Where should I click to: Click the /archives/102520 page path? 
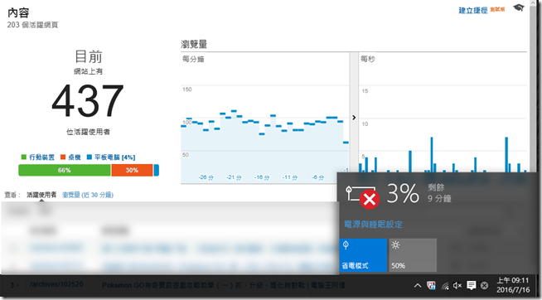pos(56,284)
